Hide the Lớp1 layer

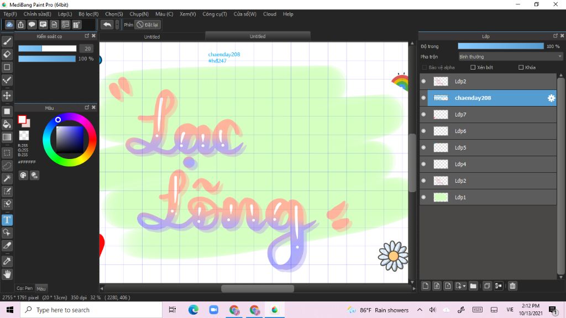(x=423, y=197)
